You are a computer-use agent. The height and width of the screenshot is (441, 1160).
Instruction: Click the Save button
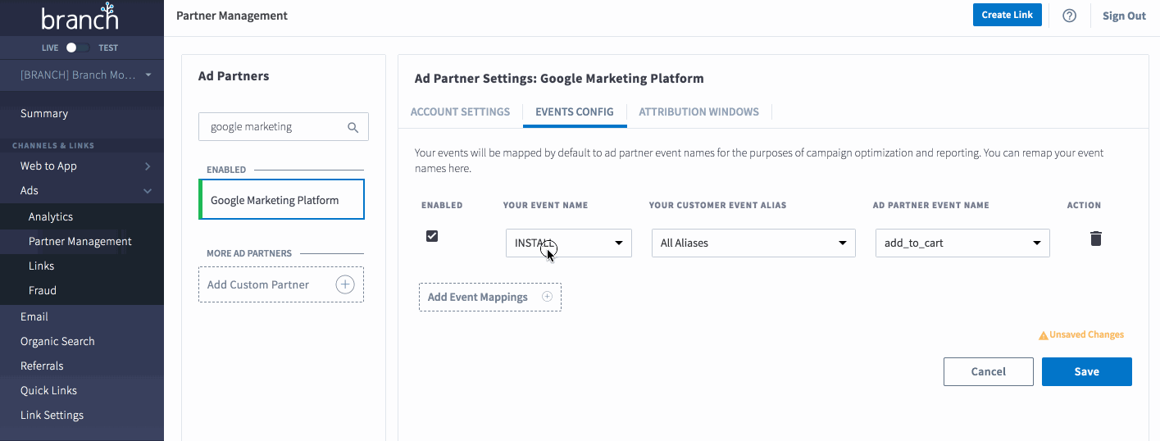pos(1086,371)
